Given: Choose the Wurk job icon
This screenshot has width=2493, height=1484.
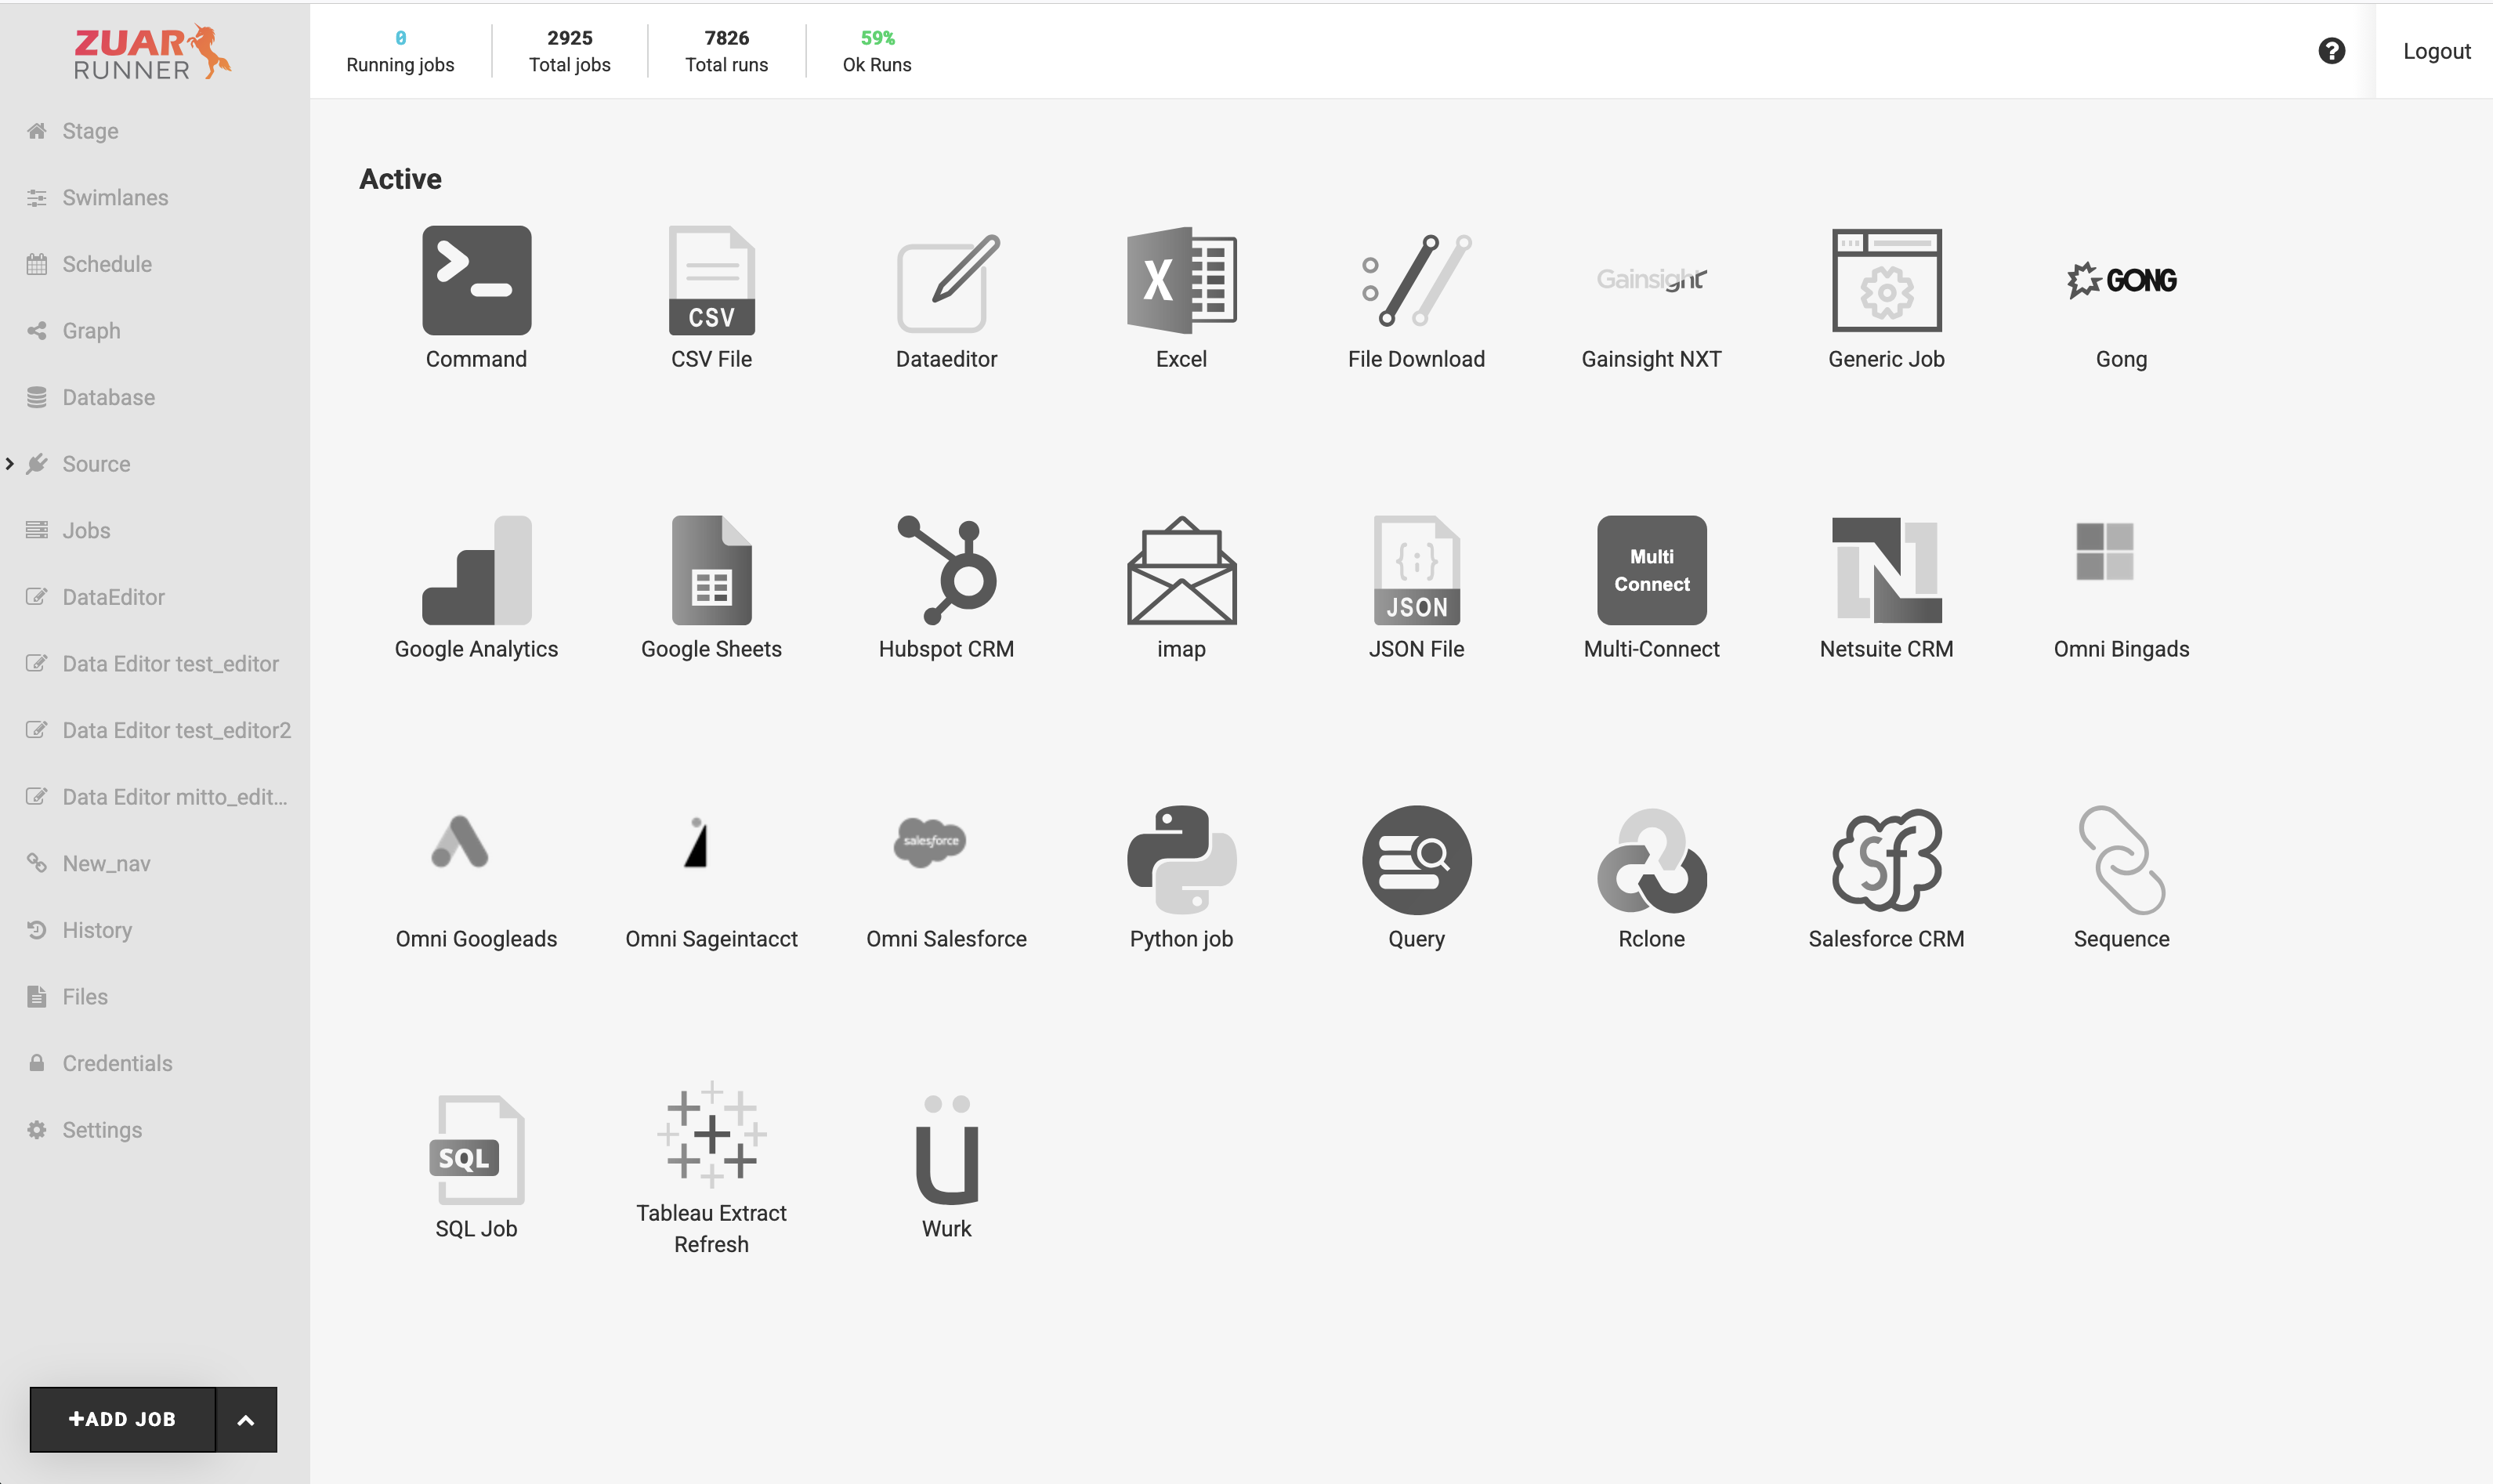Looking at the screenshot, I should tap(946, 1150).
